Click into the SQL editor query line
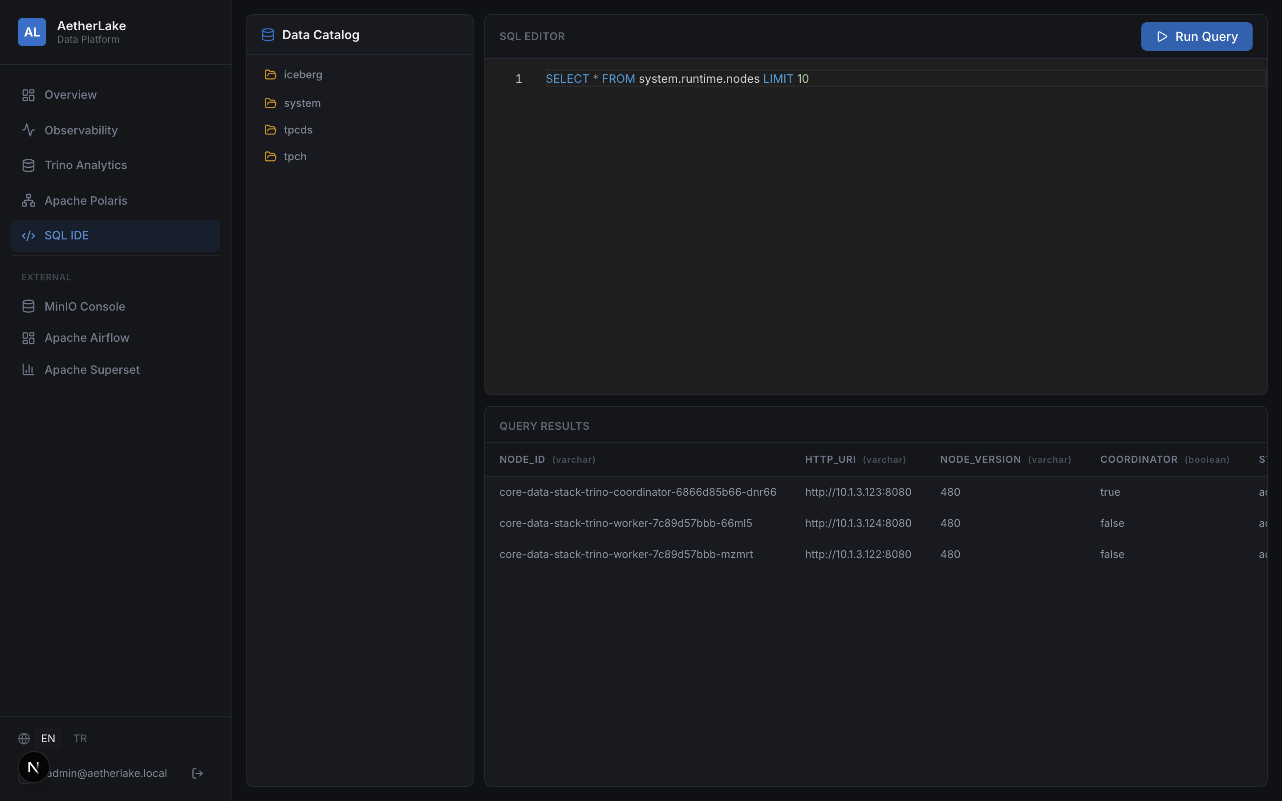The image size is (1282, 801). [x=905, y=78]
